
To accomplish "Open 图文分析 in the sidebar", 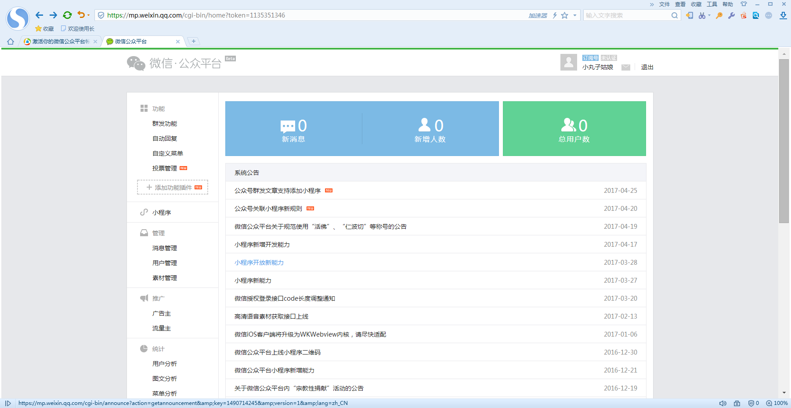I will point(165,379).
